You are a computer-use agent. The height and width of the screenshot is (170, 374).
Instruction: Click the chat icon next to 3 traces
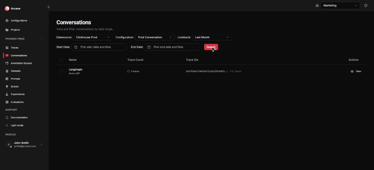pyautogui.click(x=129, y=71)
